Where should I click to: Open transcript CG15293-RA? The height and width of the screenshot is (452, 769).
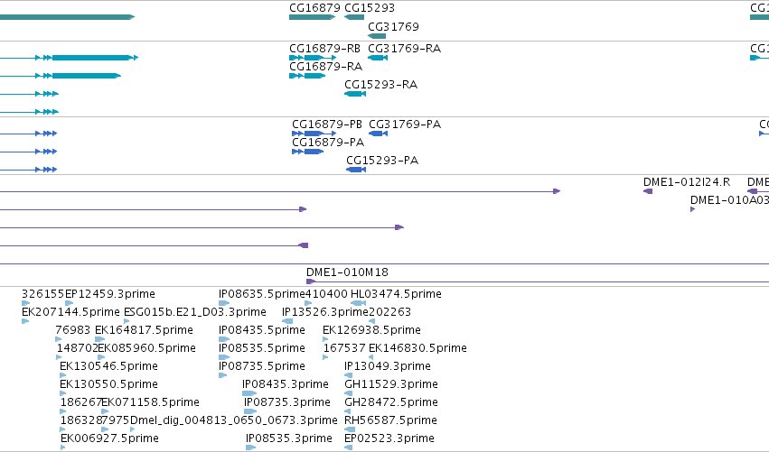355,94
